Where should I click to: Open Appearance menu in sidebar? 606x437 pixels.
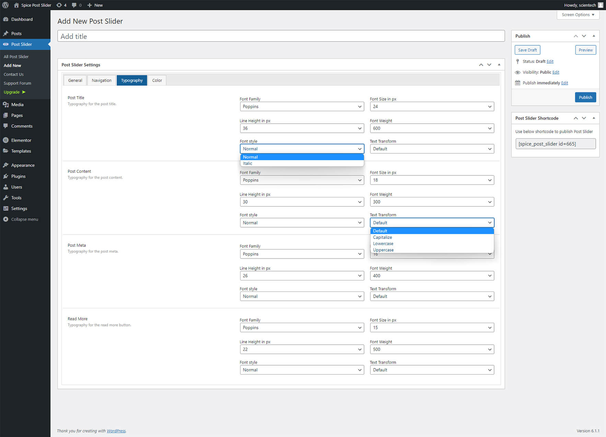pos(23,165)
